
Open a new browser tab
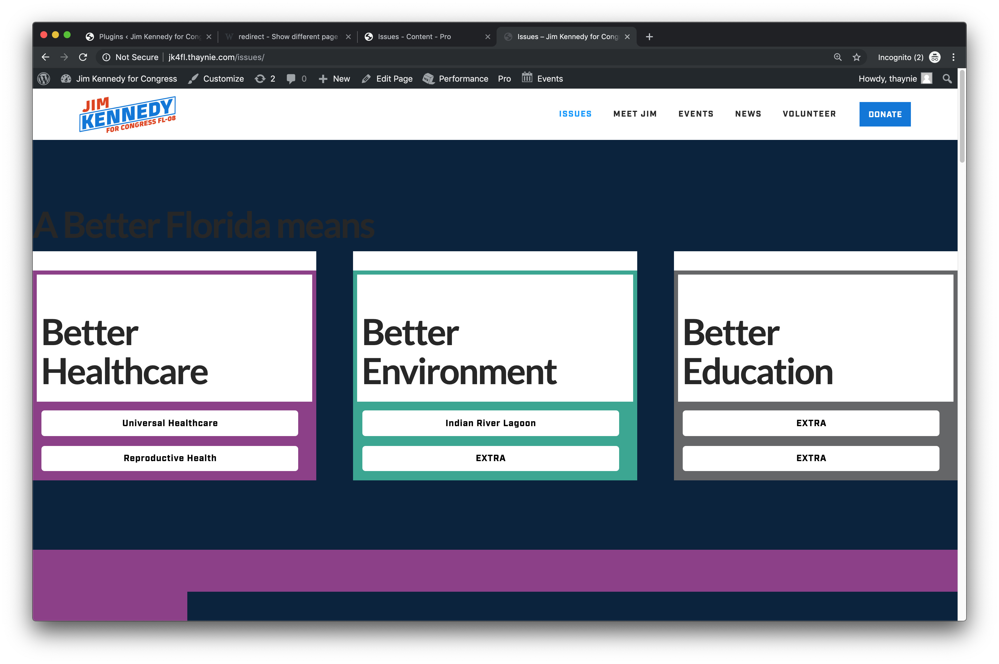pyautogui.click(x=649, y=37)
